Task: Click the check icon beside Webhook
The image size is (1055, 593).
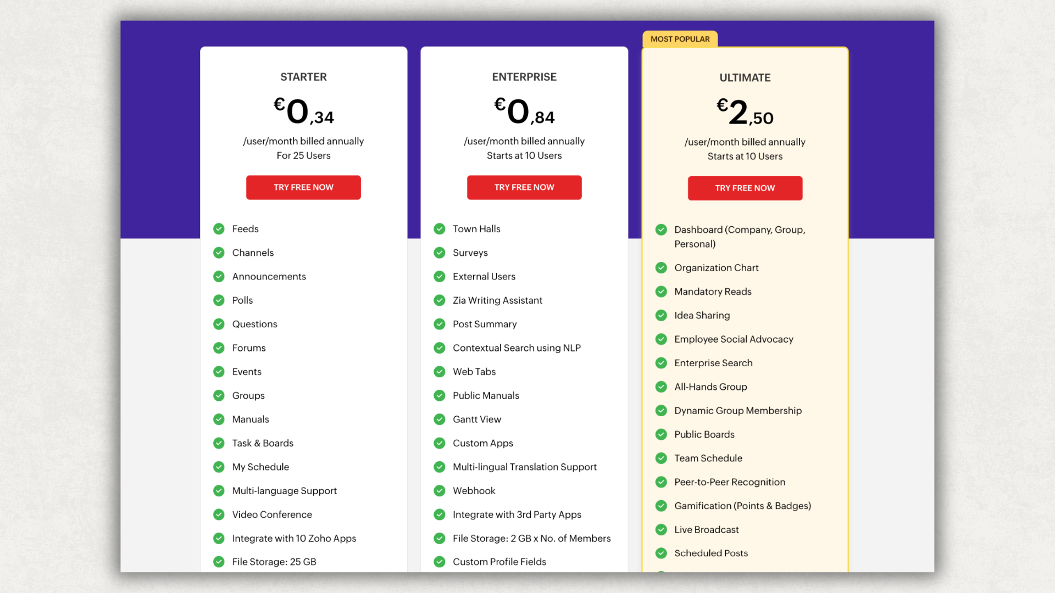Action: pyautogui.click(x=440, y=491)
